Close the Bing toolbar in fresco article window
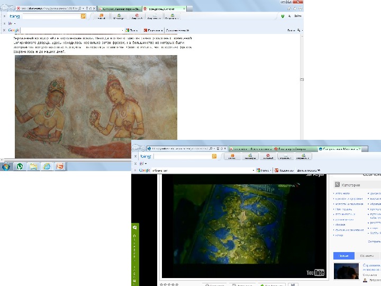This screenshot has height=286, width=381. 4,16
